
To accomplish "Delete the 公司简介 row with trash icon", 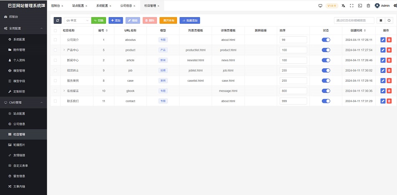I will coord(389,40).
